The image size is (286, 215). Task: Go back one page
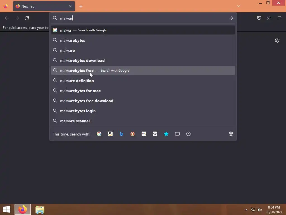(7, 18)
